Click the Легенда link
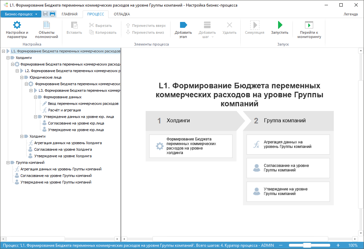 tap(351, 14)
